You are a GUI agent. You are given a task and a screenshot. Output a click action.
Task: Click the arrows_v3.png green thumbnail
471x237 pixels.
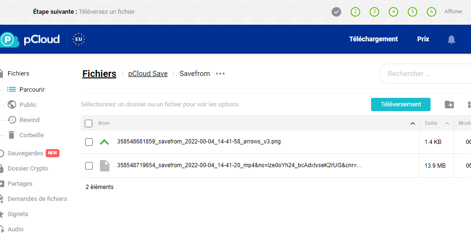[104, 142]
